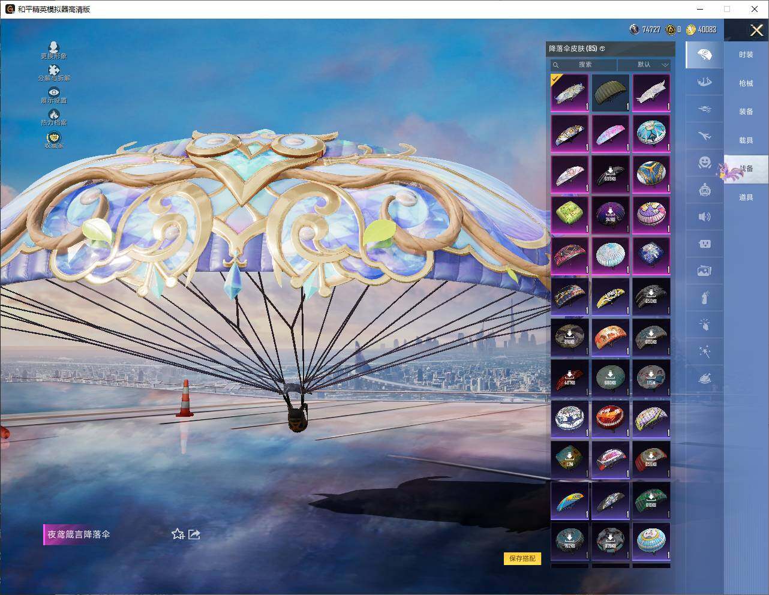This screenshot has width=769, height=595.
Task: Click the 和平精英模拟器高清版 app icon in title bar
Action: coord(10,9)
